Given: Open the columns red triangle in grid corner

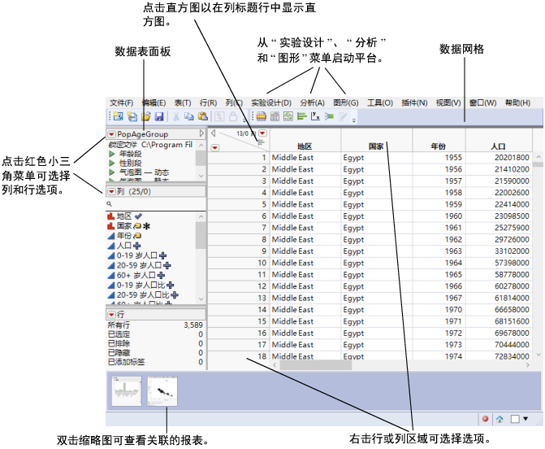Looking at the screenshot, I should point(263,133).
